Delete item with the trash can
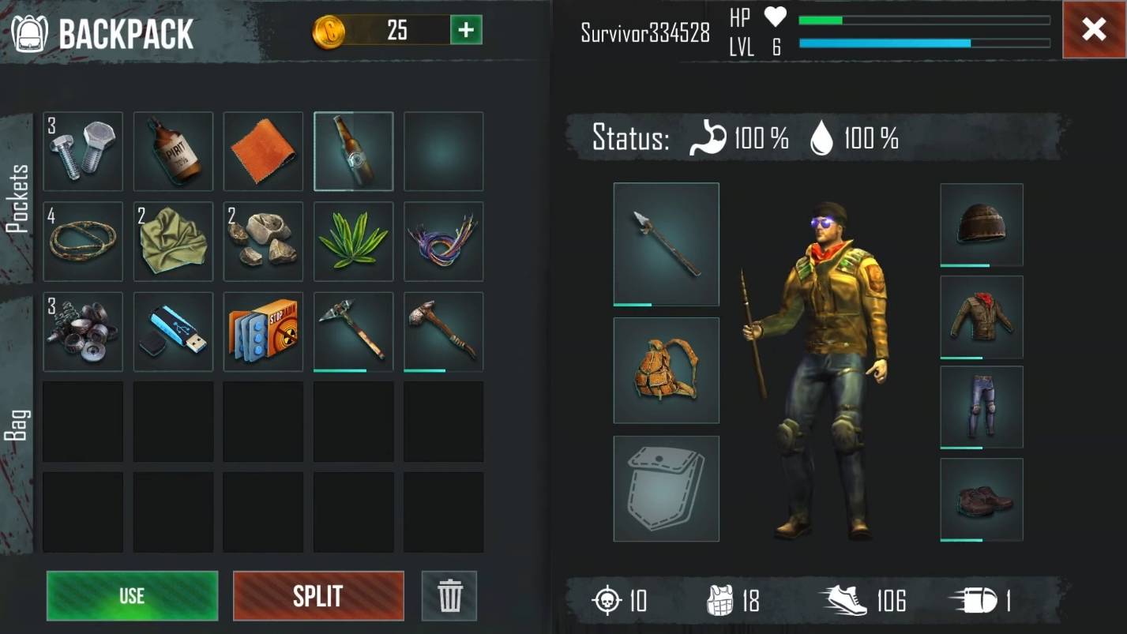Viewport: 1127px width, 634px height. pyautogui.click(x=449, y=595)
